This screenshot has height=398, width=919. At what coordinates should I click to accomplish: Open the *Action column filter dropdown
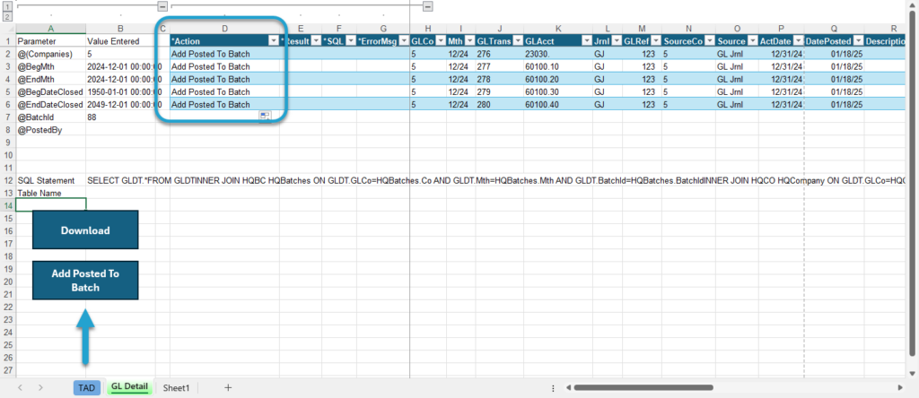pyautogui.click(x=273, y=41)
